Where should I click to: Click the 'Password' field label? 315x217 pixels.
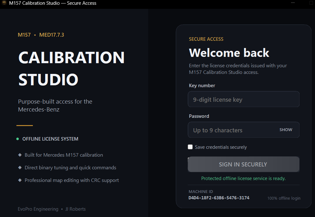[199, 116]
